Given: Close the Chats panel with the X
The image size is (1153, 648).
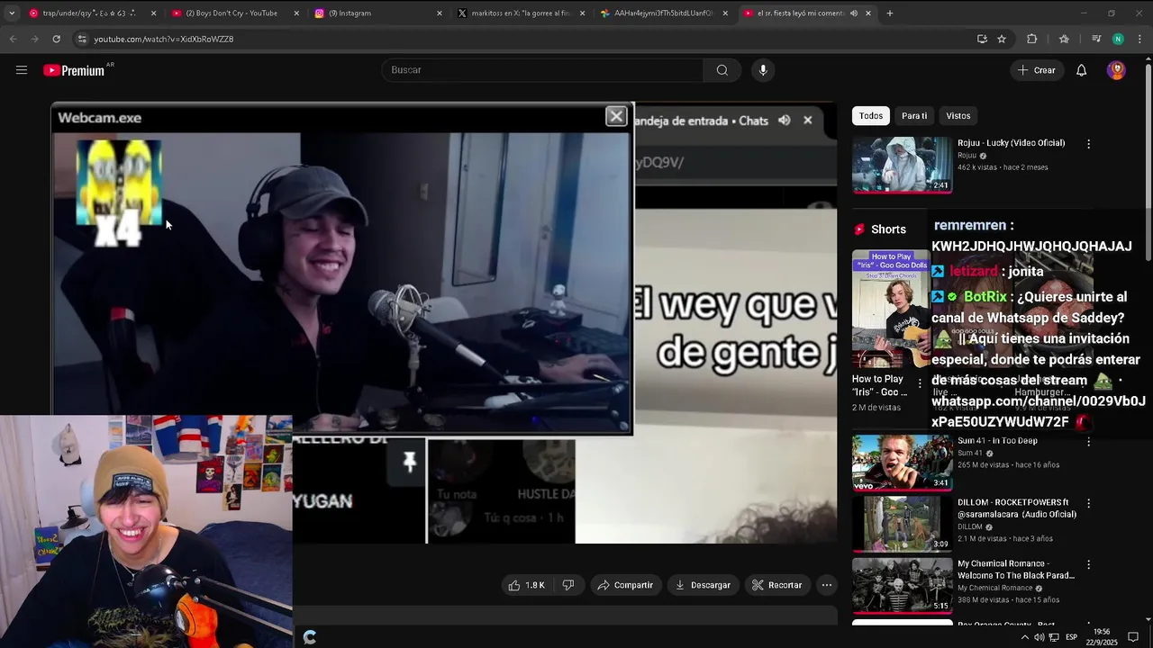Looking at the screenshot, I should click(808, 121).
